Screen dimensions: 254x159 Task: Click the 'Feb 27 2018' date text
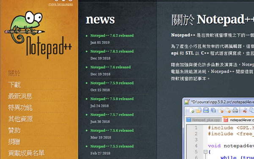point(100,153)
